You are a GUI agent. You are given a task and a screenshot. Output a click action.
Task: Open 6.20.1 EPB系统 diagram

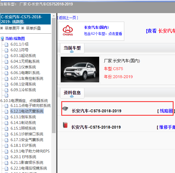point(23,157)
